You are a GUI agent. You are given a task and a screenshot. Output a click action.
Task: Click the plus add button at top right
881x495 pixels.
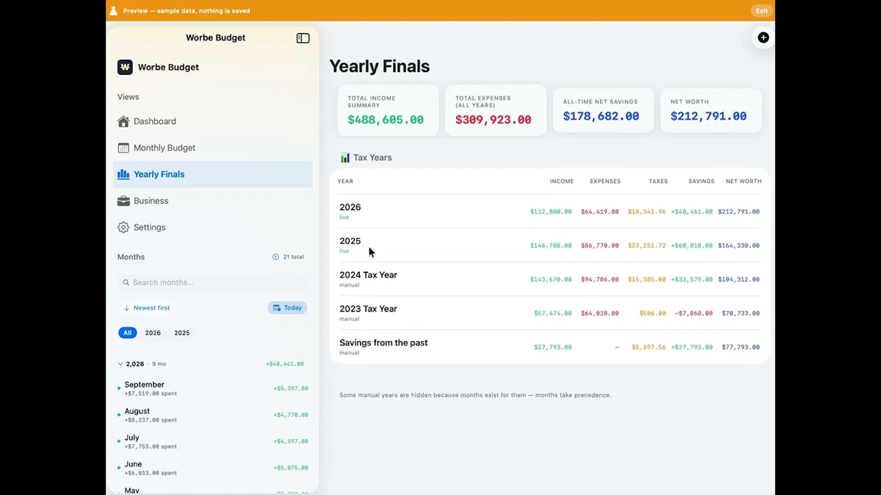[x=763, y=37]
